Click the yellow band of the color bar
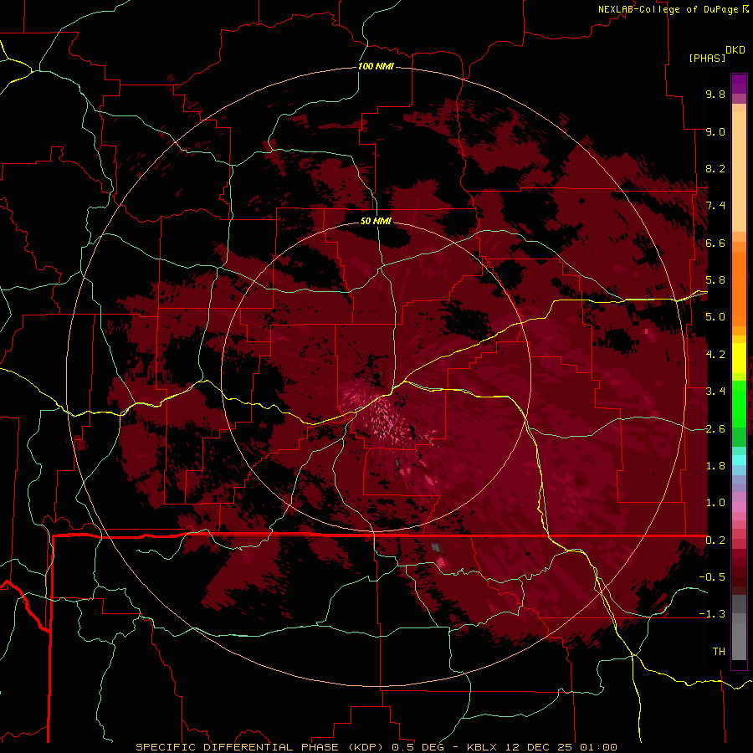753x753 pixels. point(739,358)
